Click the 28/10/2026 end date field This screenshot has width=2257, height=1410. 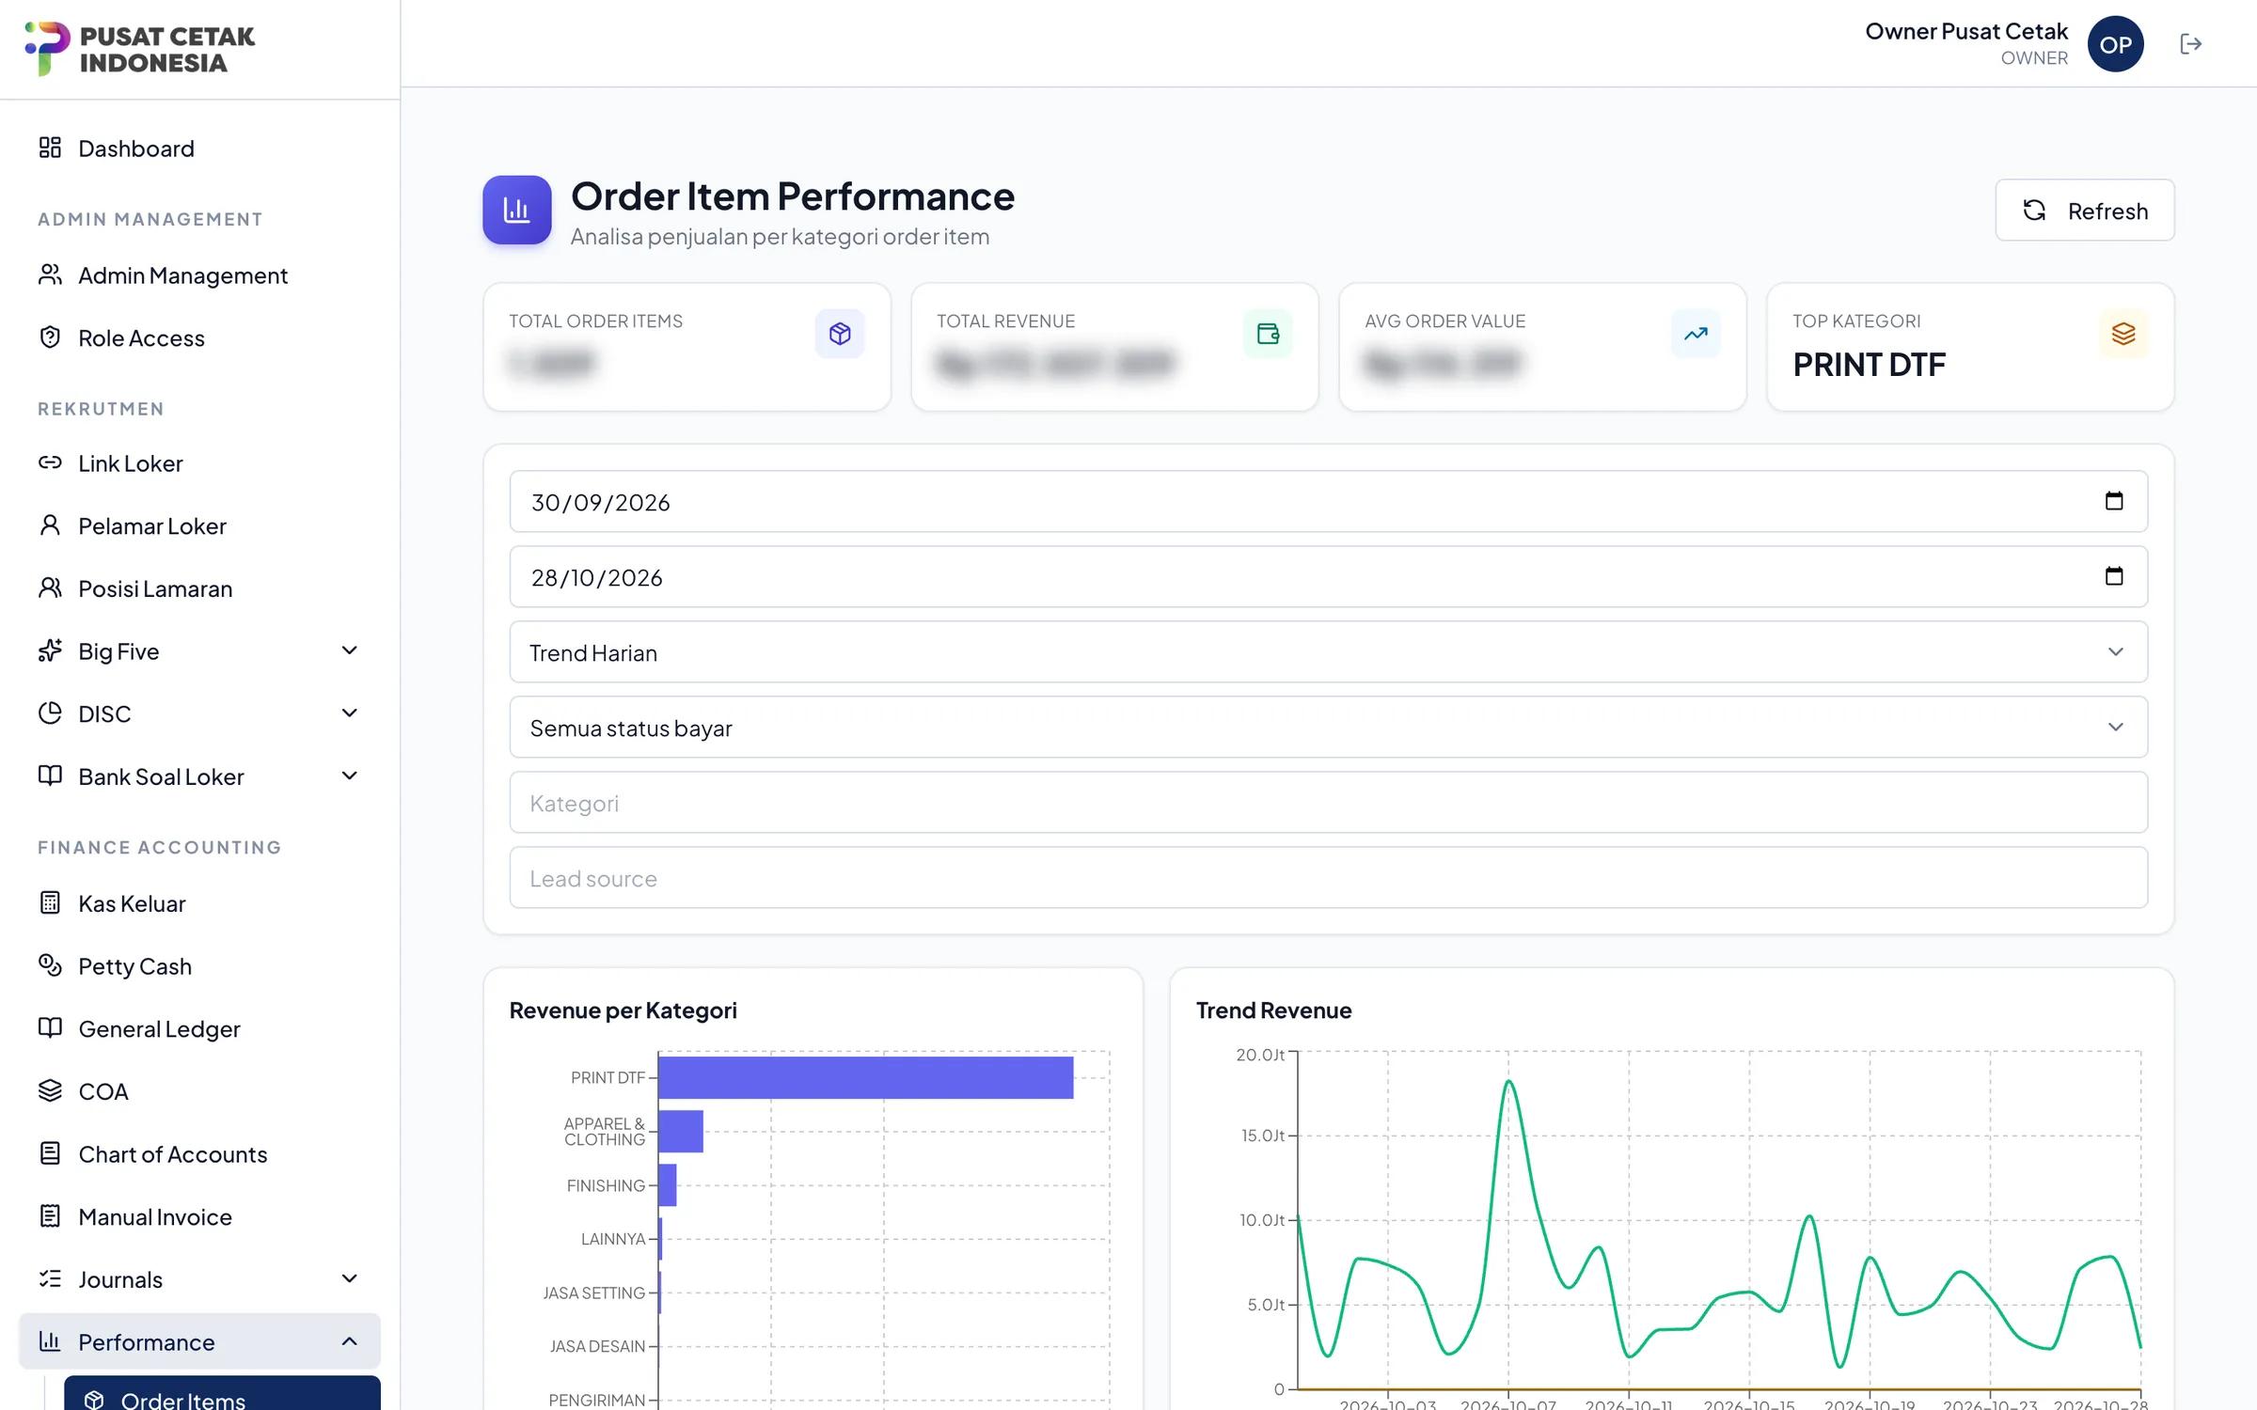pos(1328,577)
